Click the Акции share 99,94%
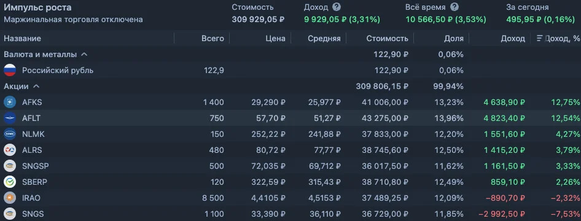The image size is (581, 221). pyautogui.click(x=448, y=87)
